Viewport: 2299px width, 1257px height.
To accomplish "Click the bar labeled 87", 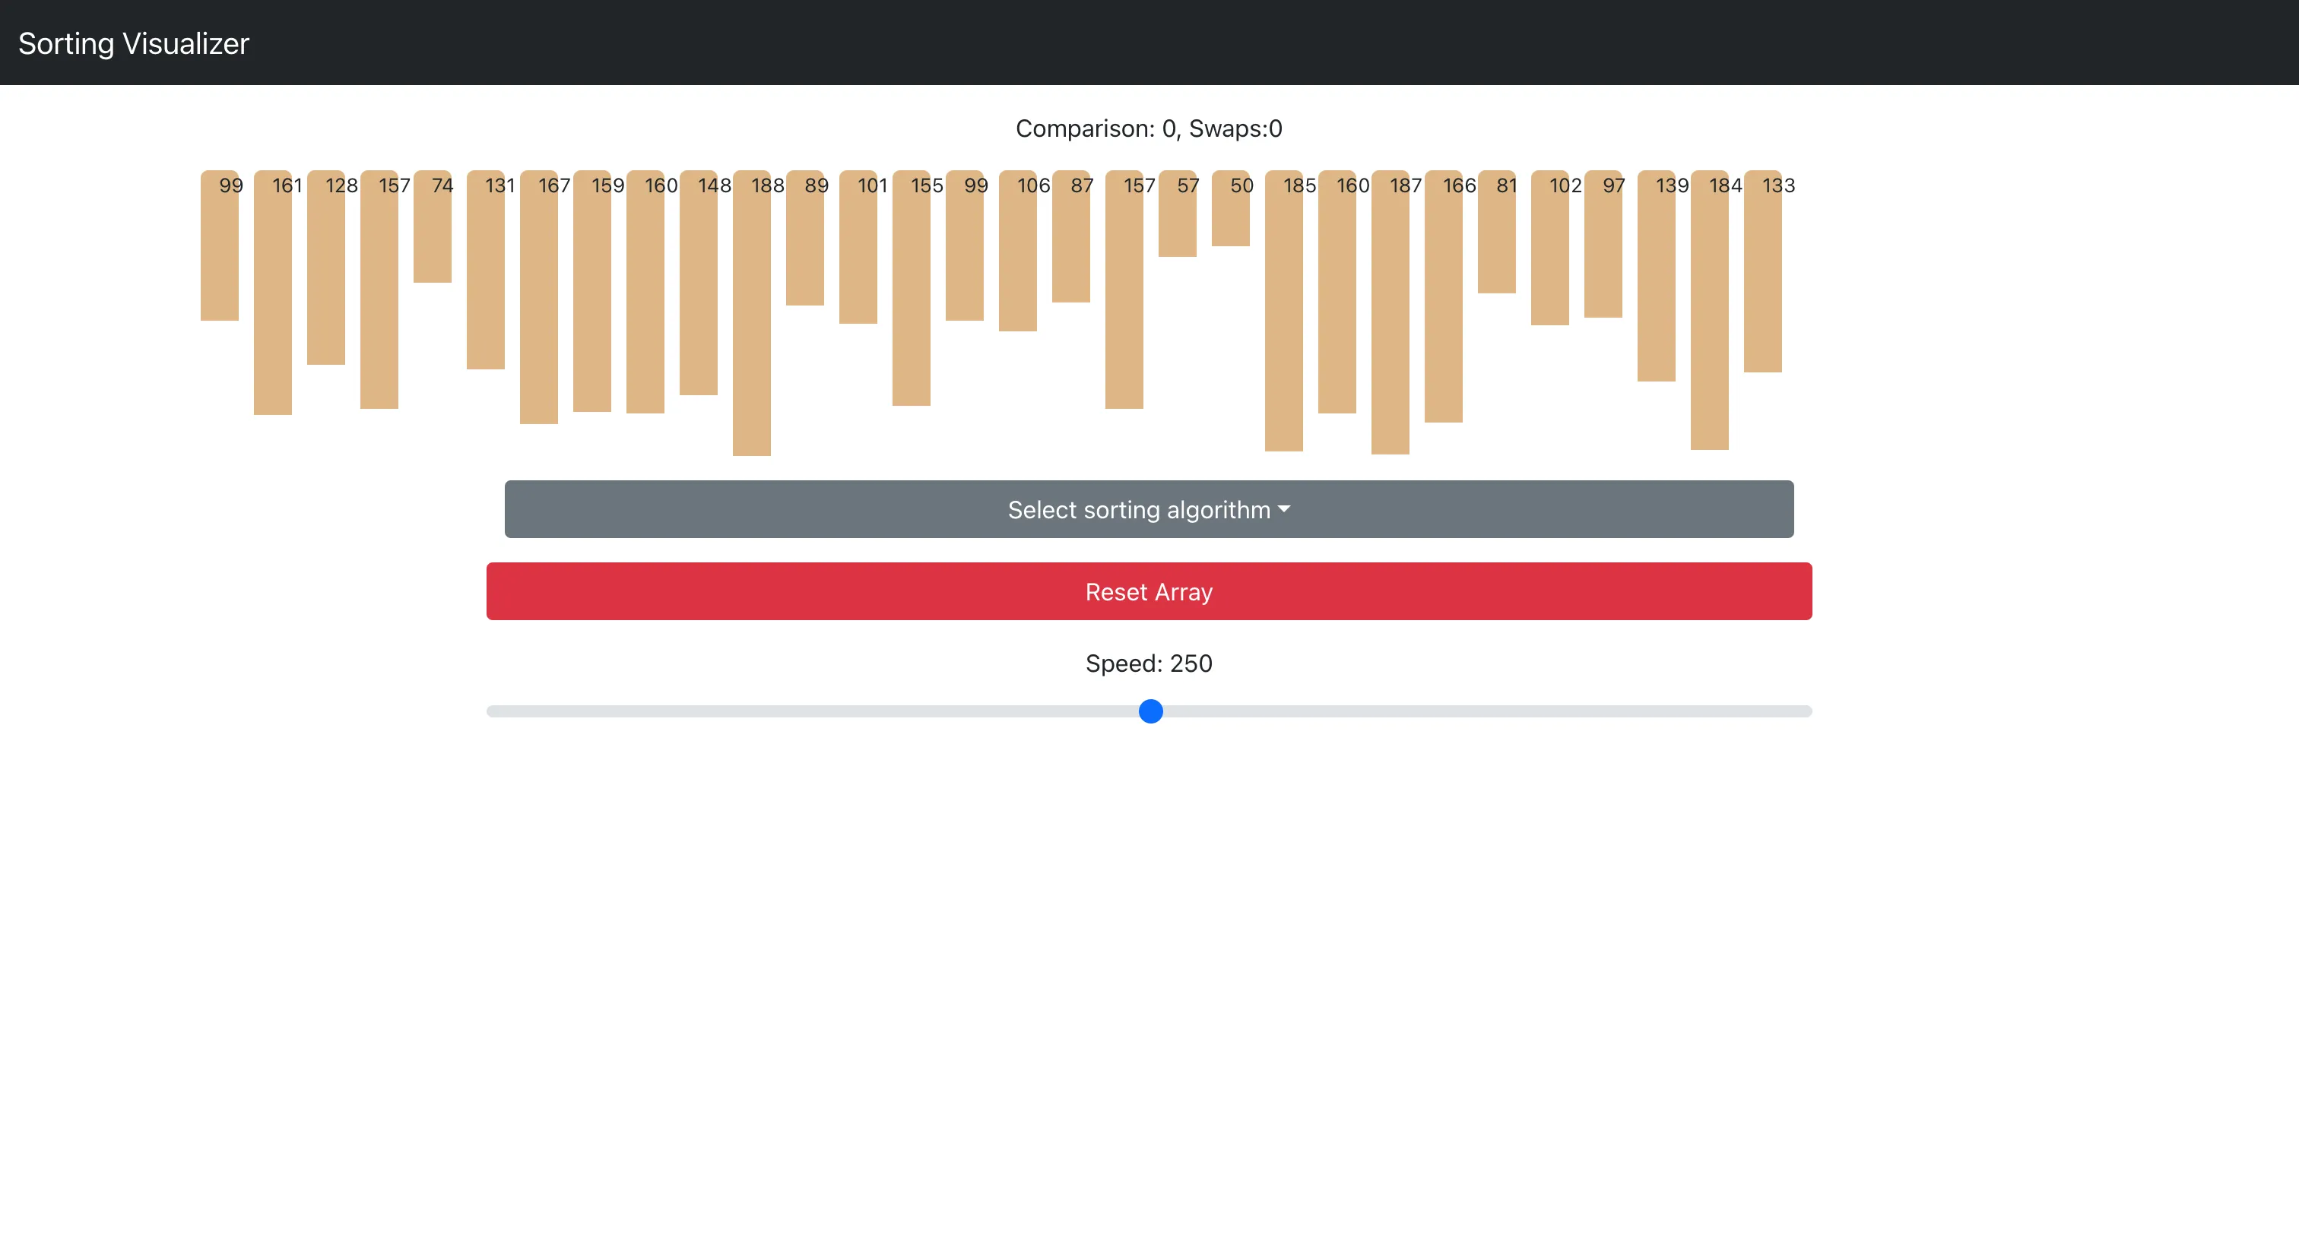I will pyautogui.click(x=1071, y=236).
